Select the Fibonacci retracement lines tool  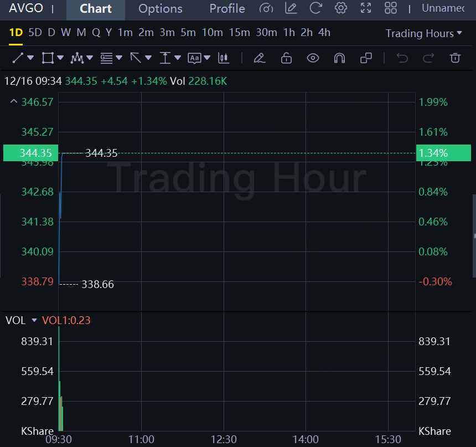106,58
